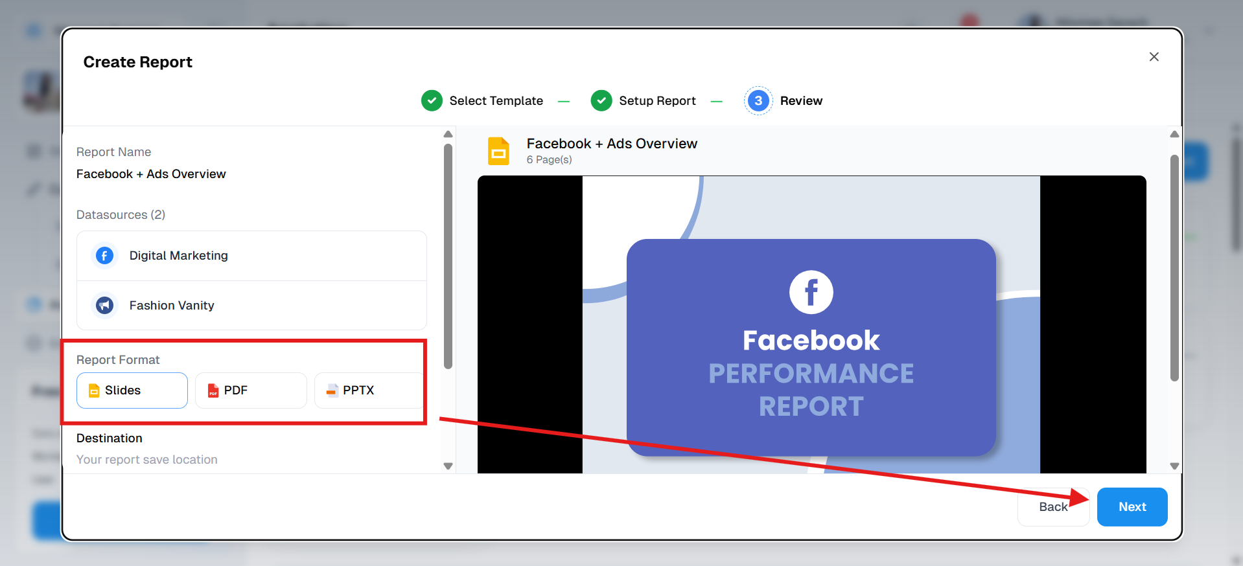Choose PDF report format
This screenshot has height=566, width=1243.
click(251, 391)
